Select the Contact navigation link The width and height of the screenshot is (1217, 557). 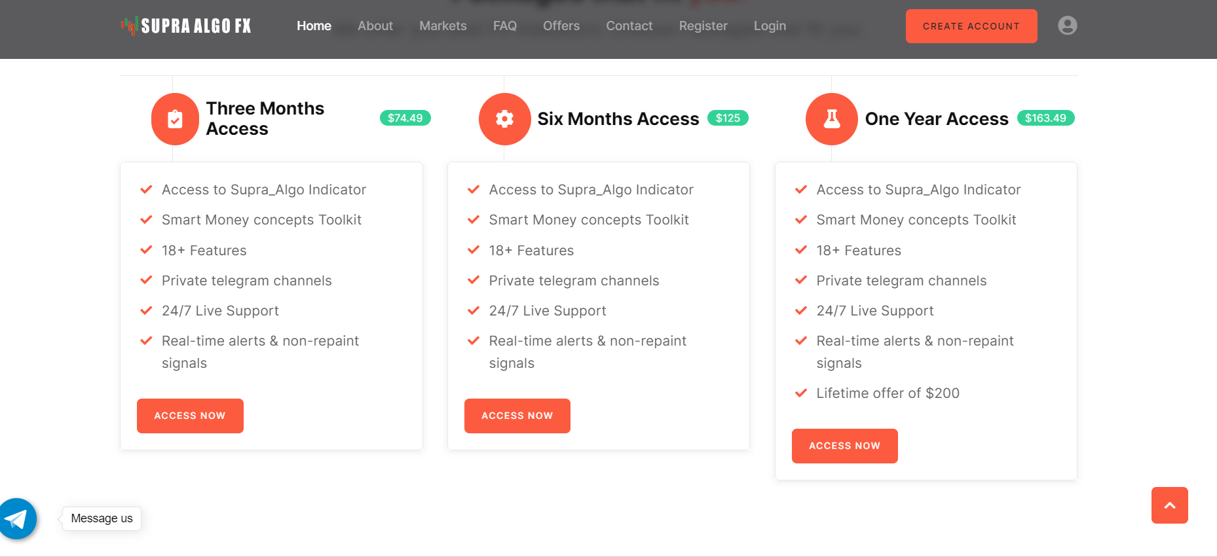pyautogui.click(x=629, y=26)
